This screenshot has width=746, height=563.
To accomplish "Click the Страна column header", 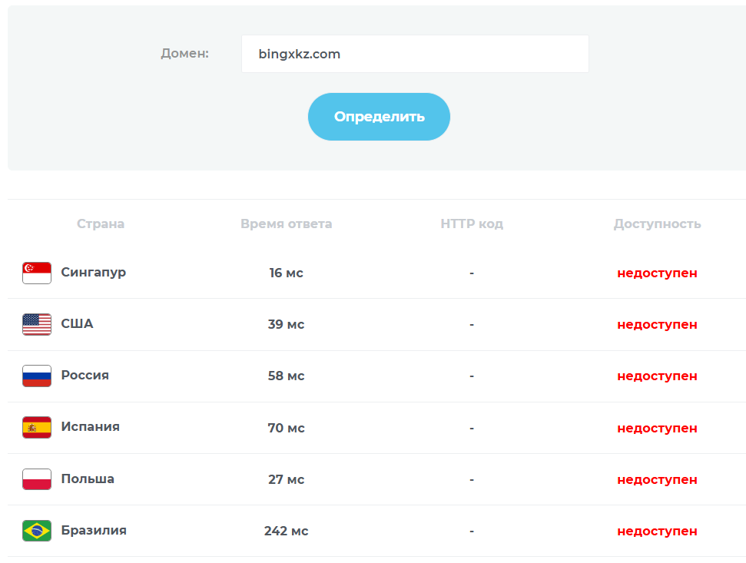I will (101, 224).
